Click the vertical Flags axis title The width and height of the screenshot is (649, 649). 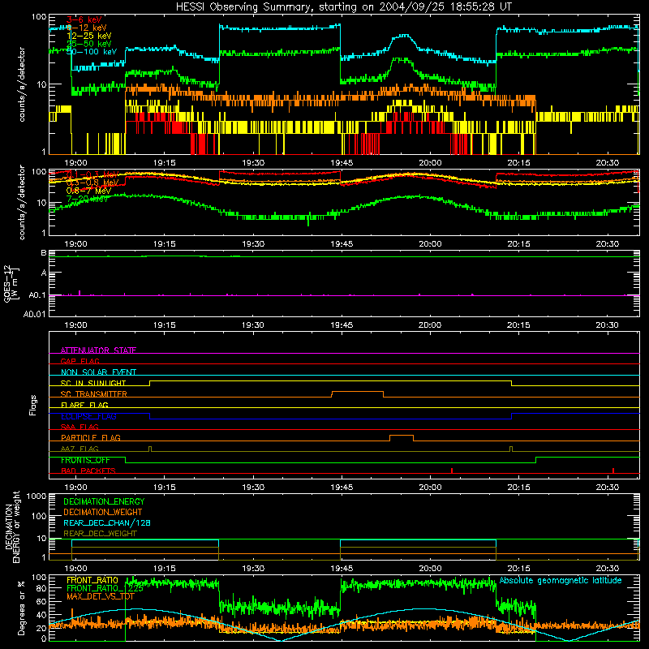click(33, 405)
